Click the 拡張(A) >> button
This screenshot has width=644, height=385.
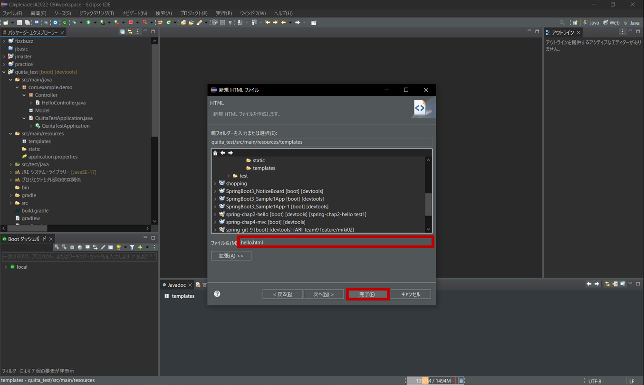pos(231,256)
